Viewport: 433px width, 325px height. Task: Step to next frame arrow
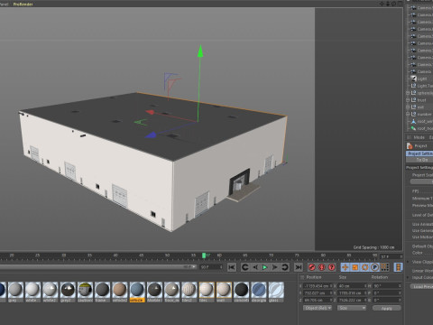[x=275, y=267]
